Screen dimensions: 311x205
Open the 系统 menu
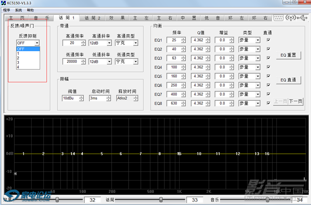[x=18, y=10]
